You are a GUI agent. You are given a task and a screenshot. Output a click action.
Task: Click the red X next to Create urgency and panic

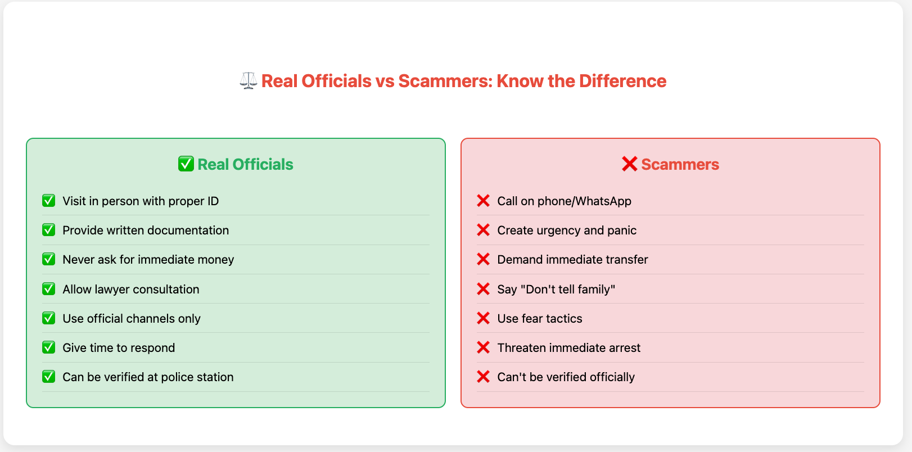[x=483, y=230]
